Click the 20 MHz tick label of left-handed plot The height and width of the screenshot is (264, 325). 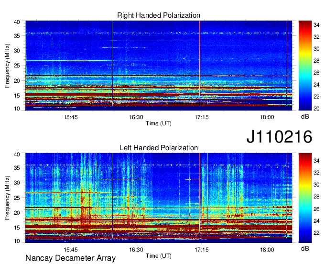coord(17,213)
